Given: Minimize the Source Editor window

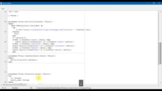Looking at the screenshot, I should click(x=148, y=3).
